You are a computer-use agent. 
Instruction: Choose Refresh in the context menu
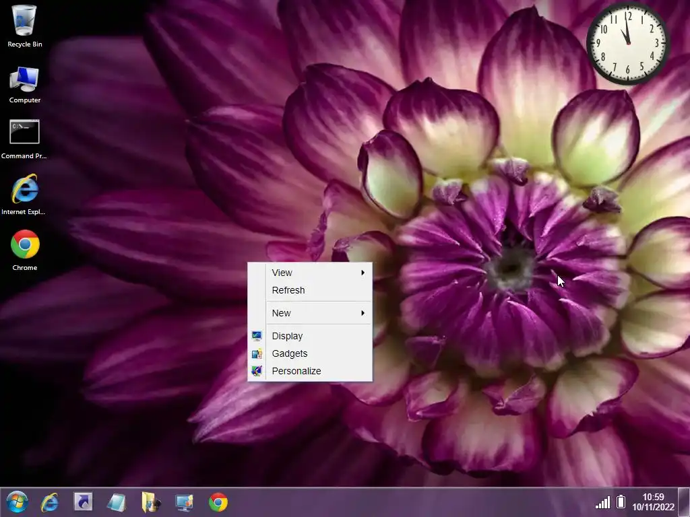coord(310,290)
